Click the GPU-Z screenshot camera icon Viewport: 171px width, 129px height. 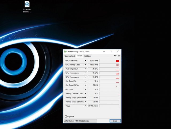pos(115,56)
